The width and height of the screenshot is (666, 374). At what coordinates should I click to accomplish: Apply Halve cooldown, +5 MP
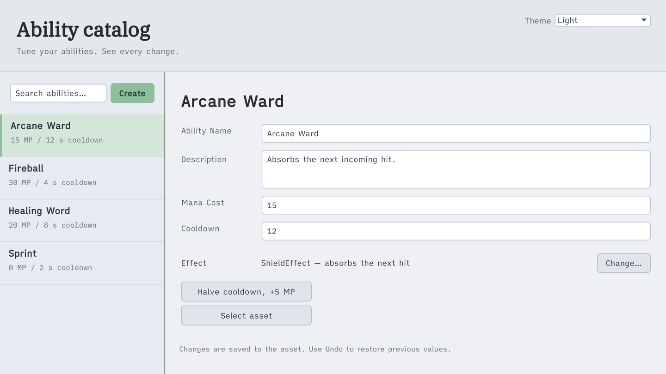click(x=246, y=292)
